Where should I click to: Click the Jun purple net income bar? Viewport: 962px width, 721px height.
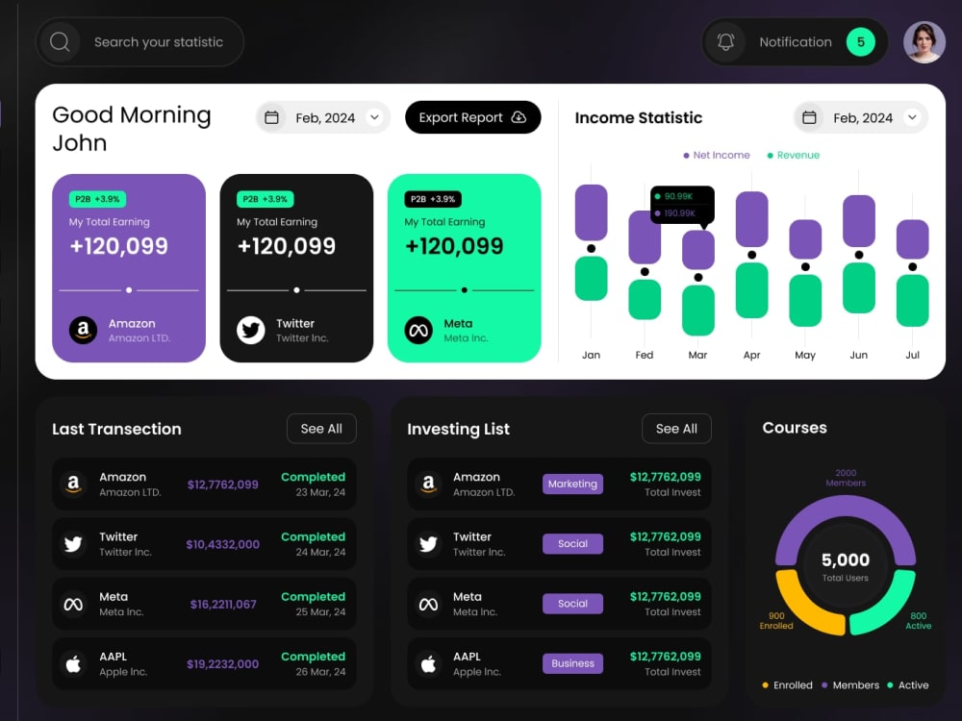coord(859,221)
